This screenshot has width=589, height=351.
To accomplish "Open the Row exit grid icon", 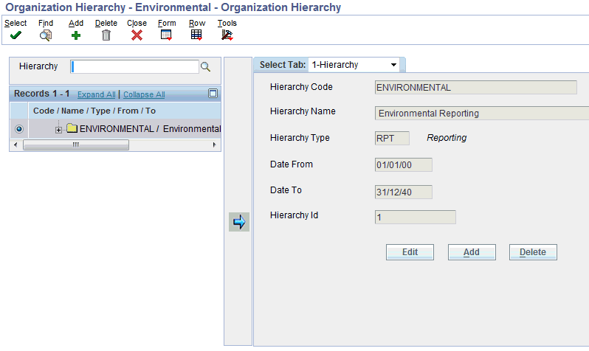I will coord(196,35).
